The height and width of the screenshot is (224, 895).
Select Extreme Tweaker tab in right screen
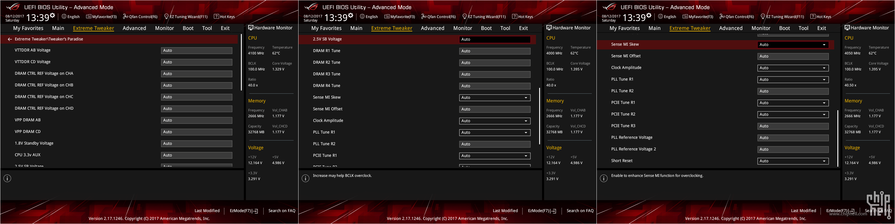point(690,28)
